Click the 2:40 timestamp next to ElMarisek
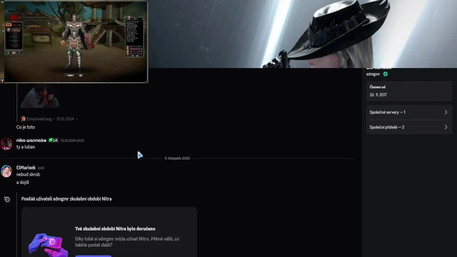457x257 pixels. click(41, 168)
